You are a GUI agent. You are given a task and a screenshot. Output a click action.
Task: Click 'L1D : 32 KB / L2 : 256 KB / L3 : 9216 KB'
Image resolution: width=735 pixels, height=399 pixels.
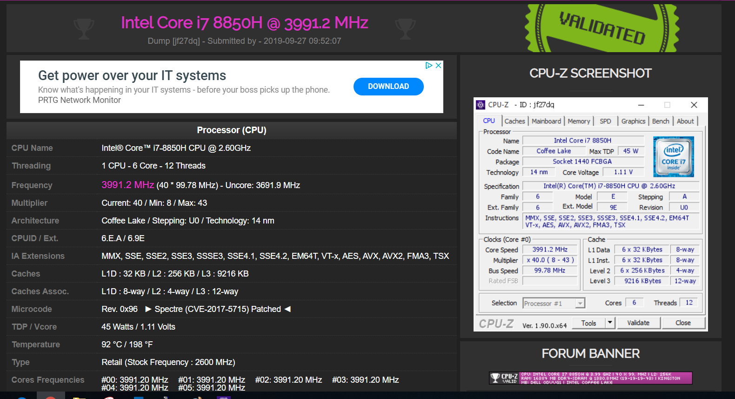175,274
